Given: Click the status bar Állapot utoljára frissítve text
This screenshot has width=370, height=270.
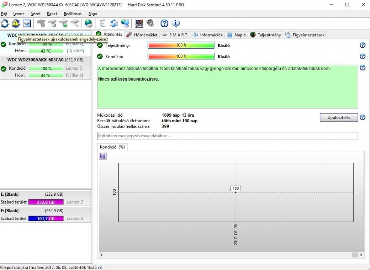Looking at the screenshot, I should [x=51, y=267].
